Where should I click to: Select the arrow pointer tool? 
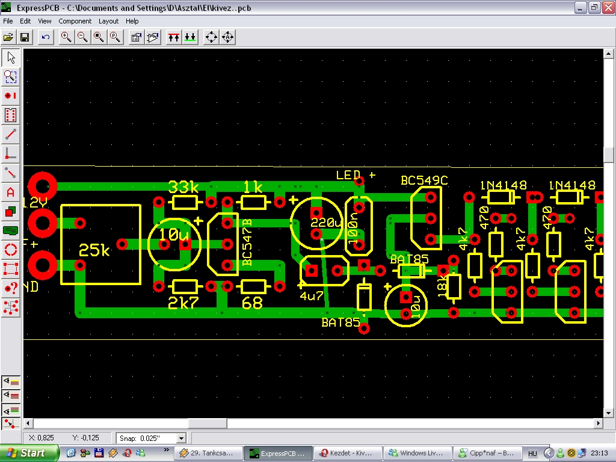pyautogui.click(x=11, y=58)
